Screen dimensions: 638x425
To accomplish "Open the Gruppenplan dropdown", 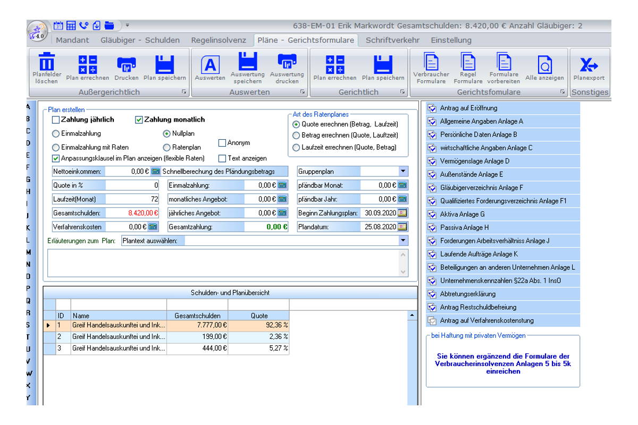I will [402, 171].
